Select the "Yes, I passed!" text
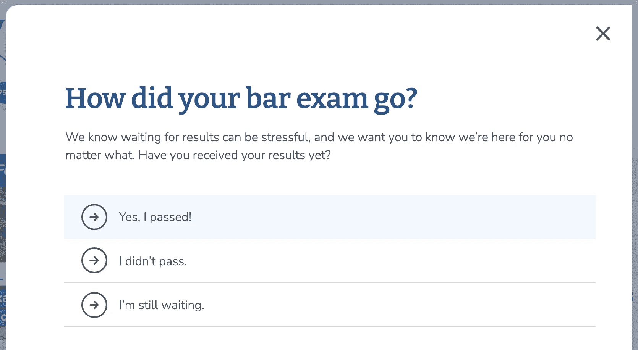The width and height of the screenshot is (638, 350). coord(155,217)
